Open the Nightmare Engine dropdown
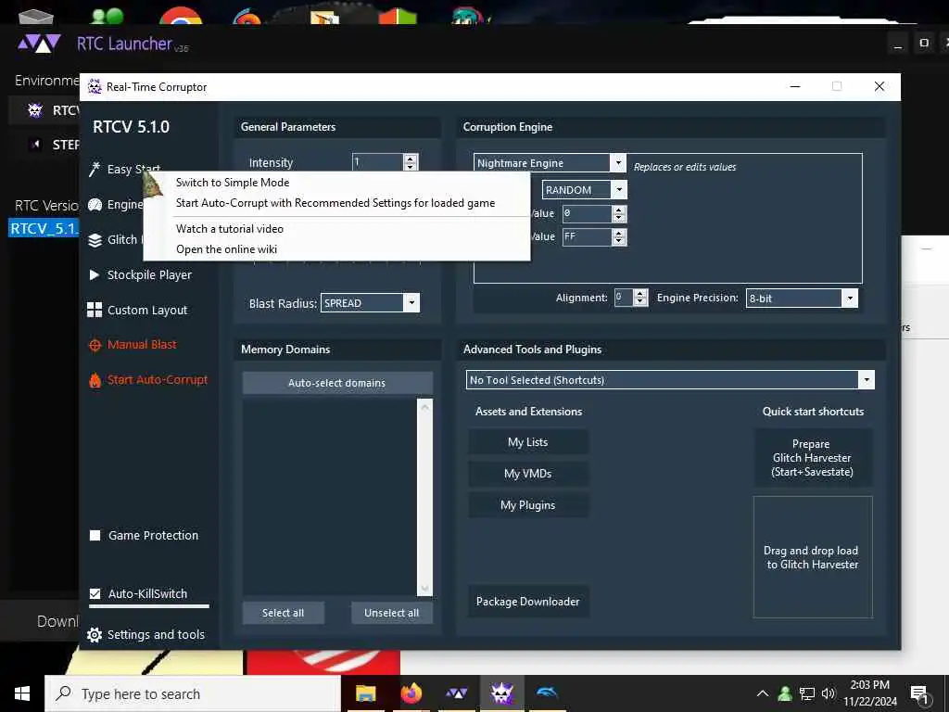This screenshot has height=712, width=949. pyautogui.click(x=617, y=163)
